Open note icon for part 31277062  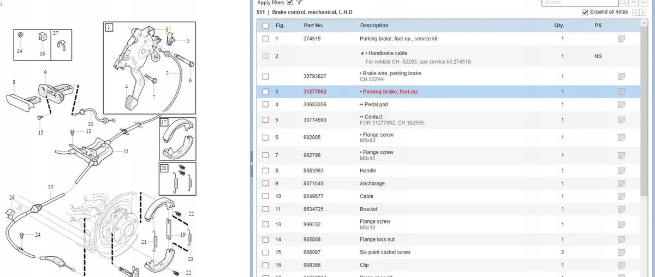(621, 92)
